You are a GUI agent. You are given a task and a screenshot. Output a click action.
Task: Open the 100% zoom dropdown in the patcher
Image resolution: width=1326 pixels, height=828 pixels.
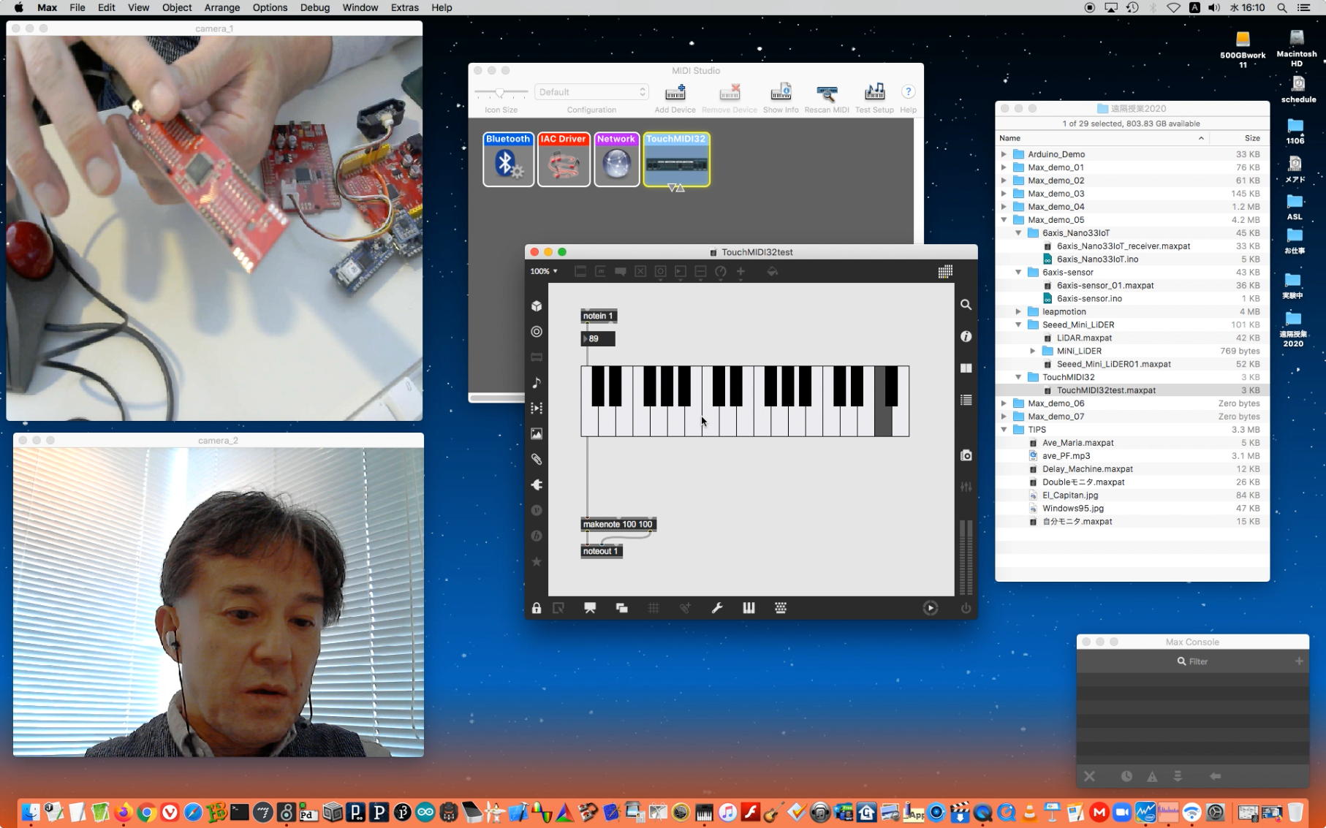[x=544, y=271]
